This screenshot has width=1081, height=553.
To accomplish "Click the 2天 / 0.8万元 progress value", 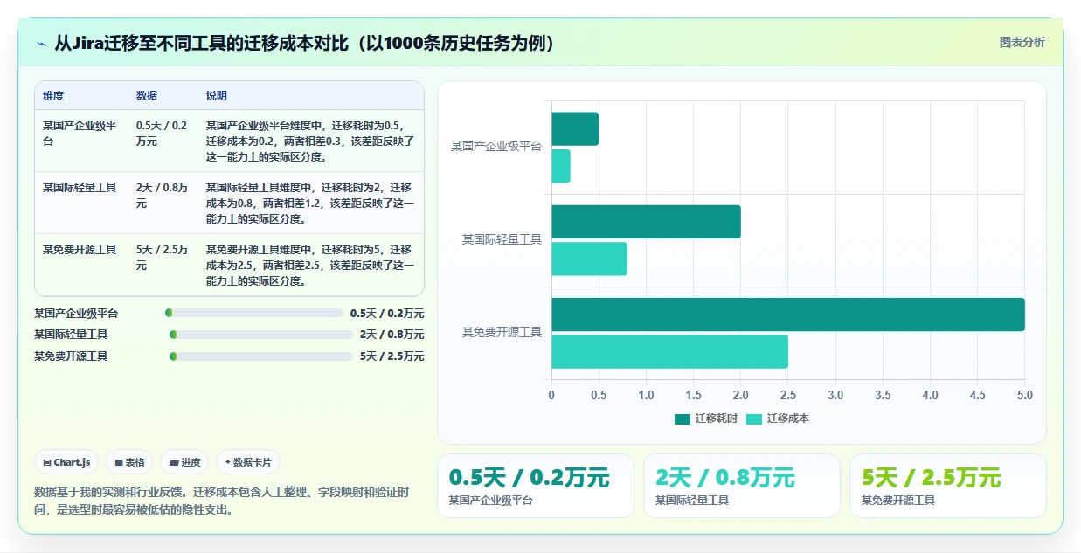I will click(392, 335).
